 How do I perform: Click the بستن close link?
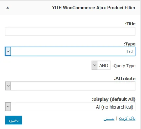tap(109, 118)
